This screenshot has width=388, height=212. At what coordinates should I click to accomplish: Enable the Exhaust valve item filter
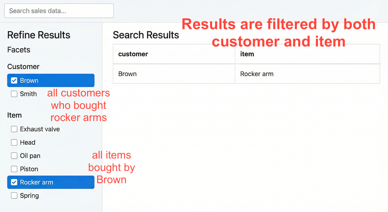pos(14,129)
